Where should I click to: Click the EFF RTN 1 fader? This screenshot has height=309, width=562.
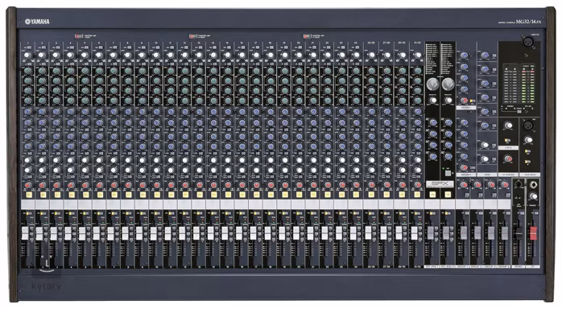pyautogui.click(x=432, y=233)
